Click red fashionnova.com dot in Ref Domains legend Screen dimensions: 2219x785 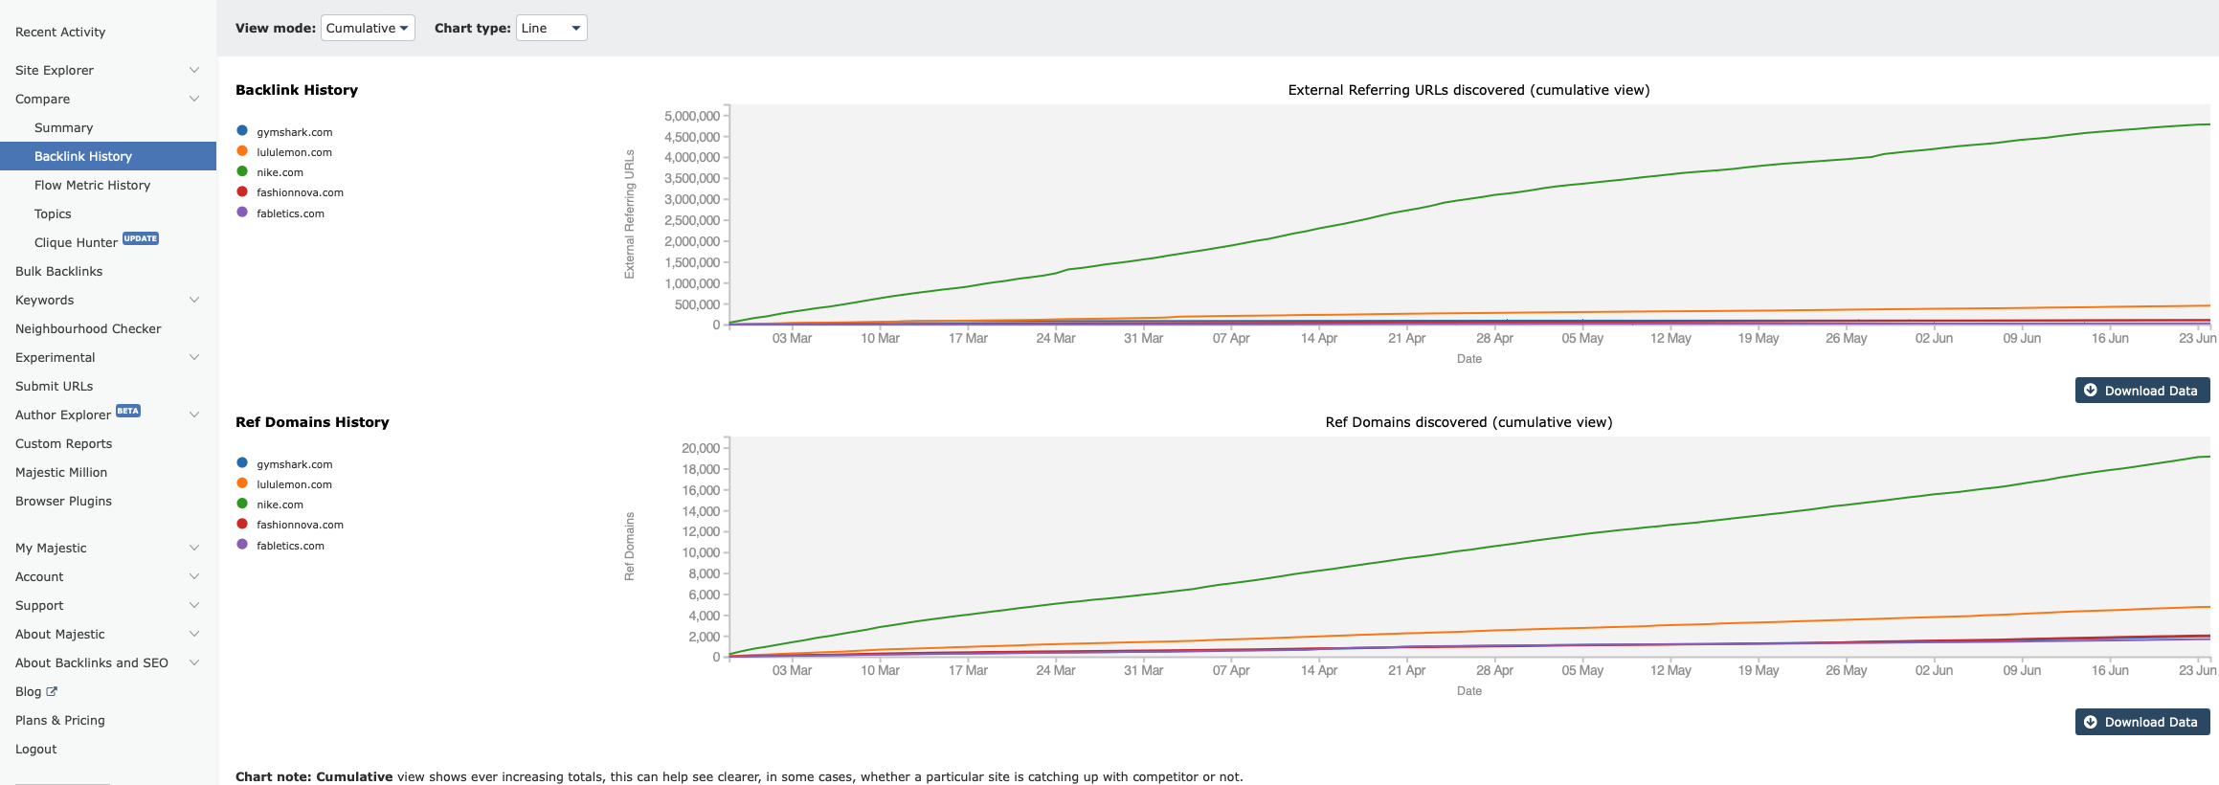(242, 524)
